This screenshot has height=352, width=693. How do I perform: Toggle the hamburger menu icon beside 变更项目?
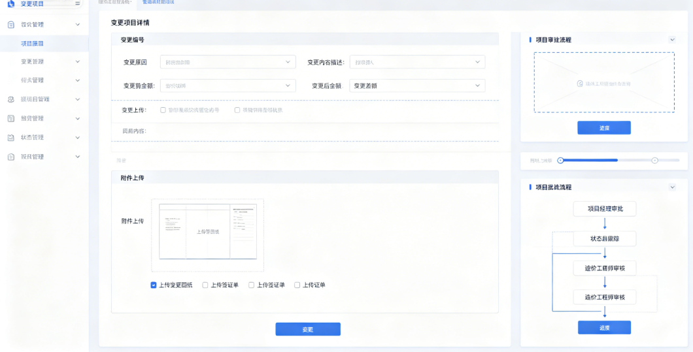pyautogui.click(x=77, y=3)
